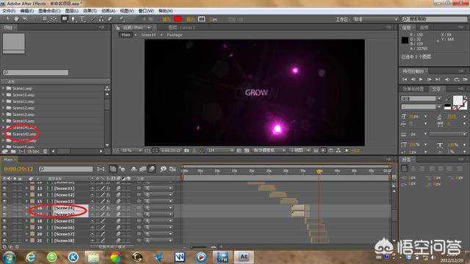The image size is (470, 264).
Task: Select the Main timeline tab
Action: coord(8,160)
